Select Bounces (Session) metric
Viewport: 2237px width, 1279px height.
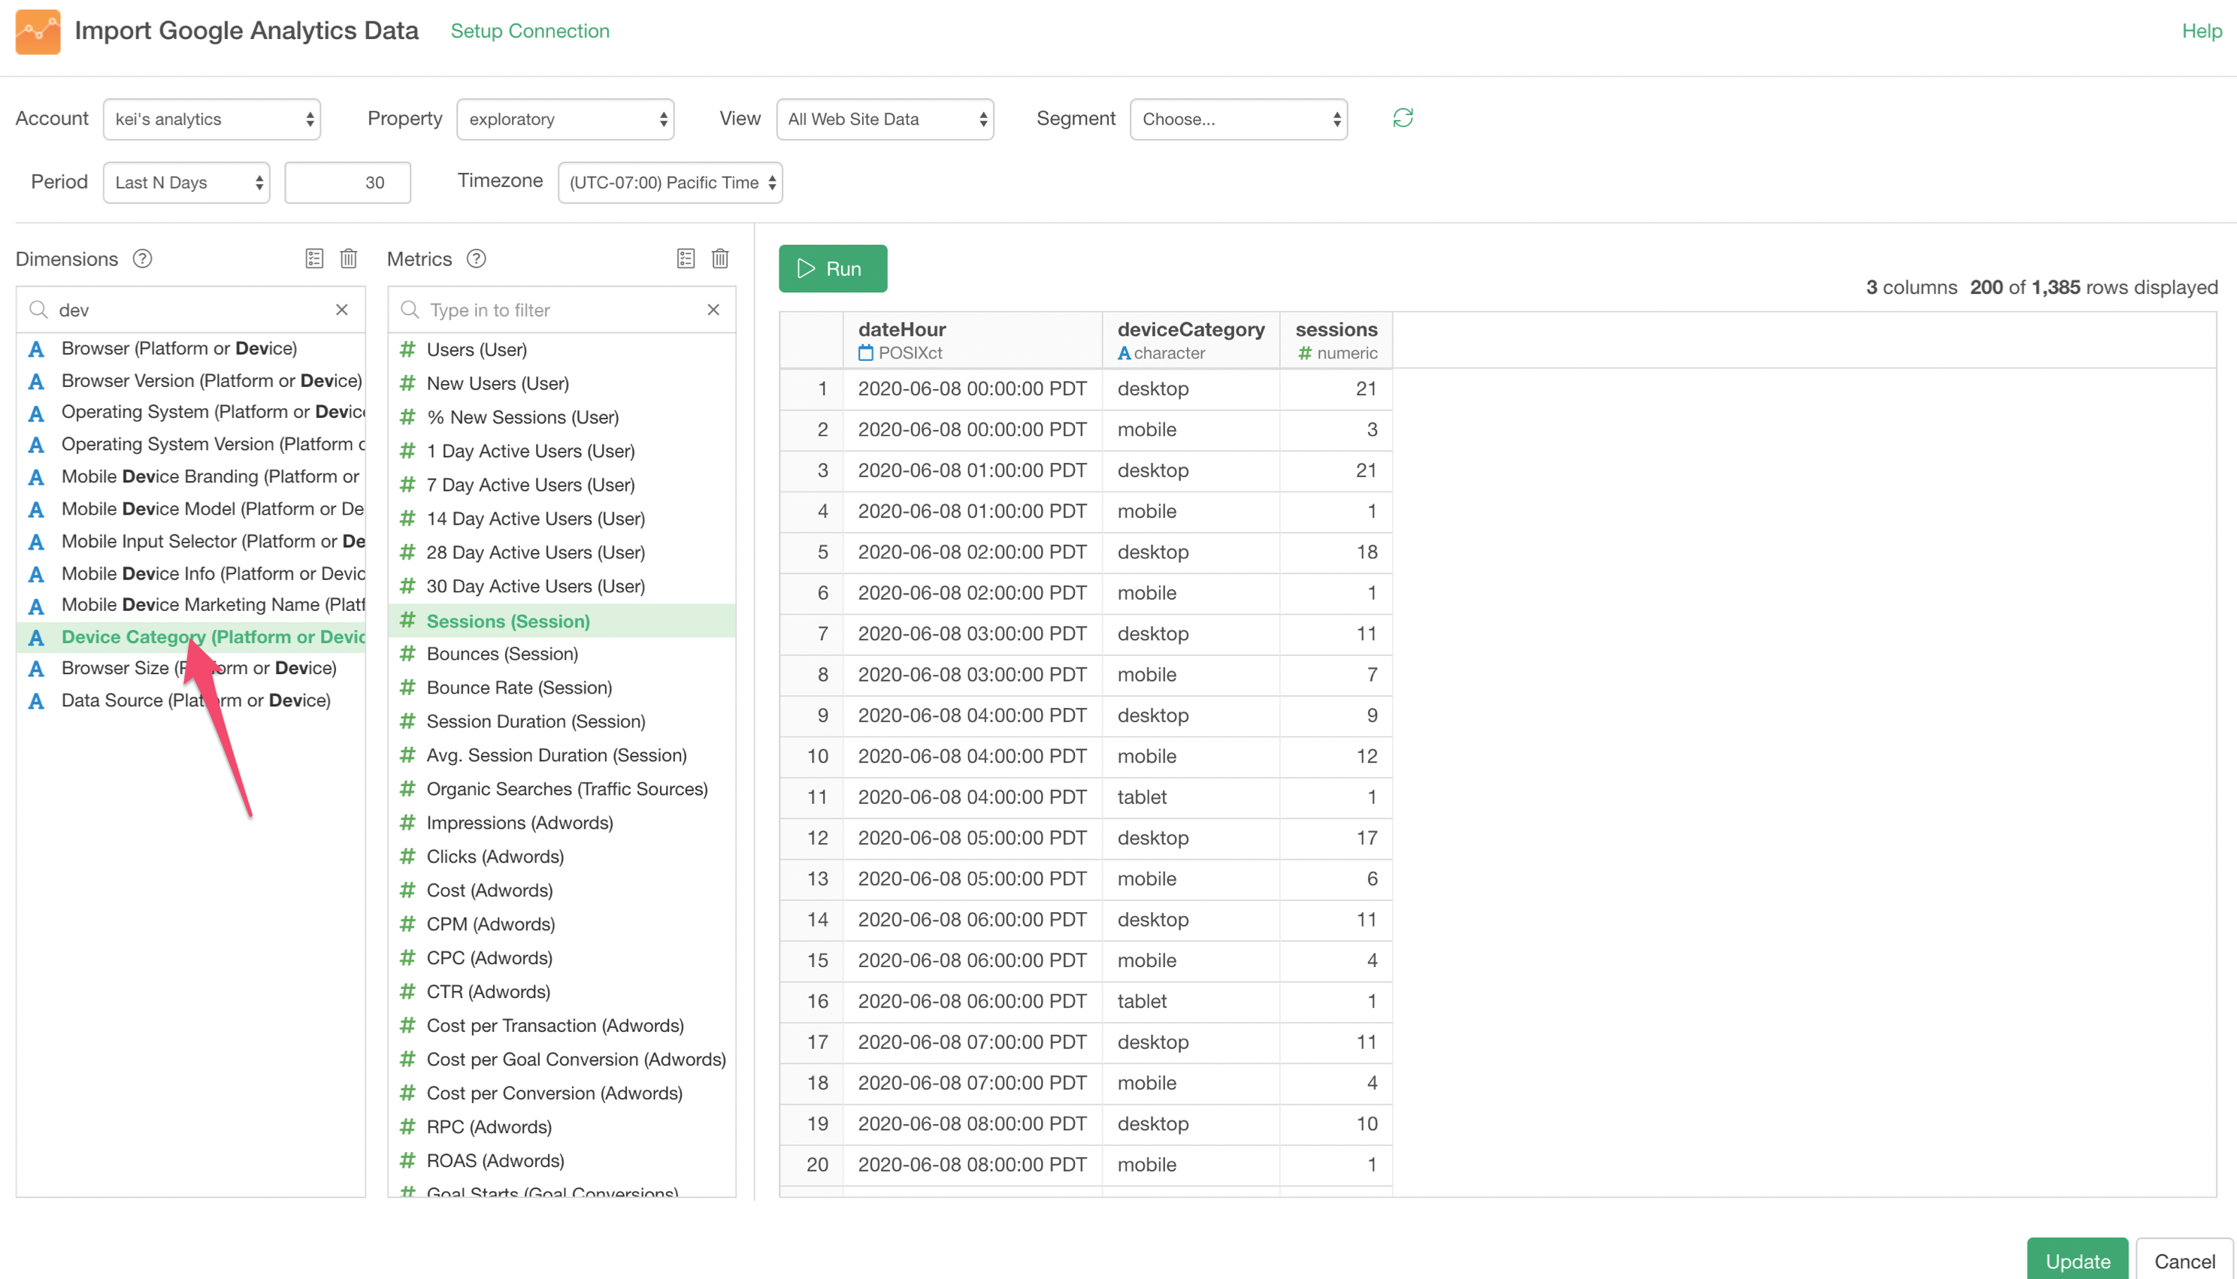click(562, 654)
